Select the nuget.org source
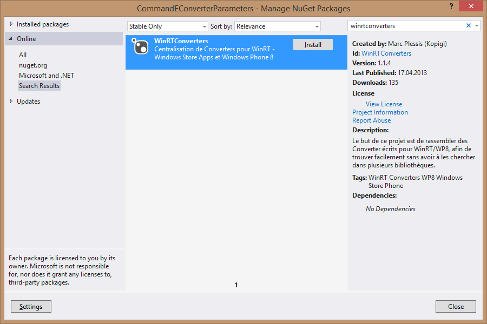487x324 pixels. click(x=33, y=65)
